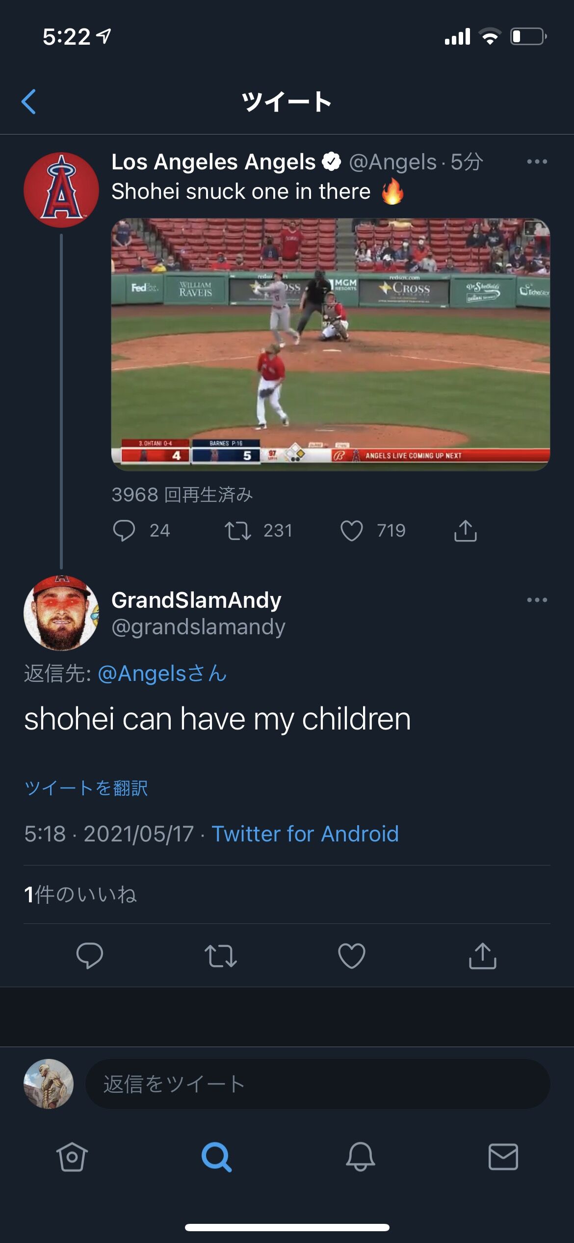This screenshot has width=574, height=1243.
Task: Open the Twitter for Android source link
Action: (x=305, y=834)
